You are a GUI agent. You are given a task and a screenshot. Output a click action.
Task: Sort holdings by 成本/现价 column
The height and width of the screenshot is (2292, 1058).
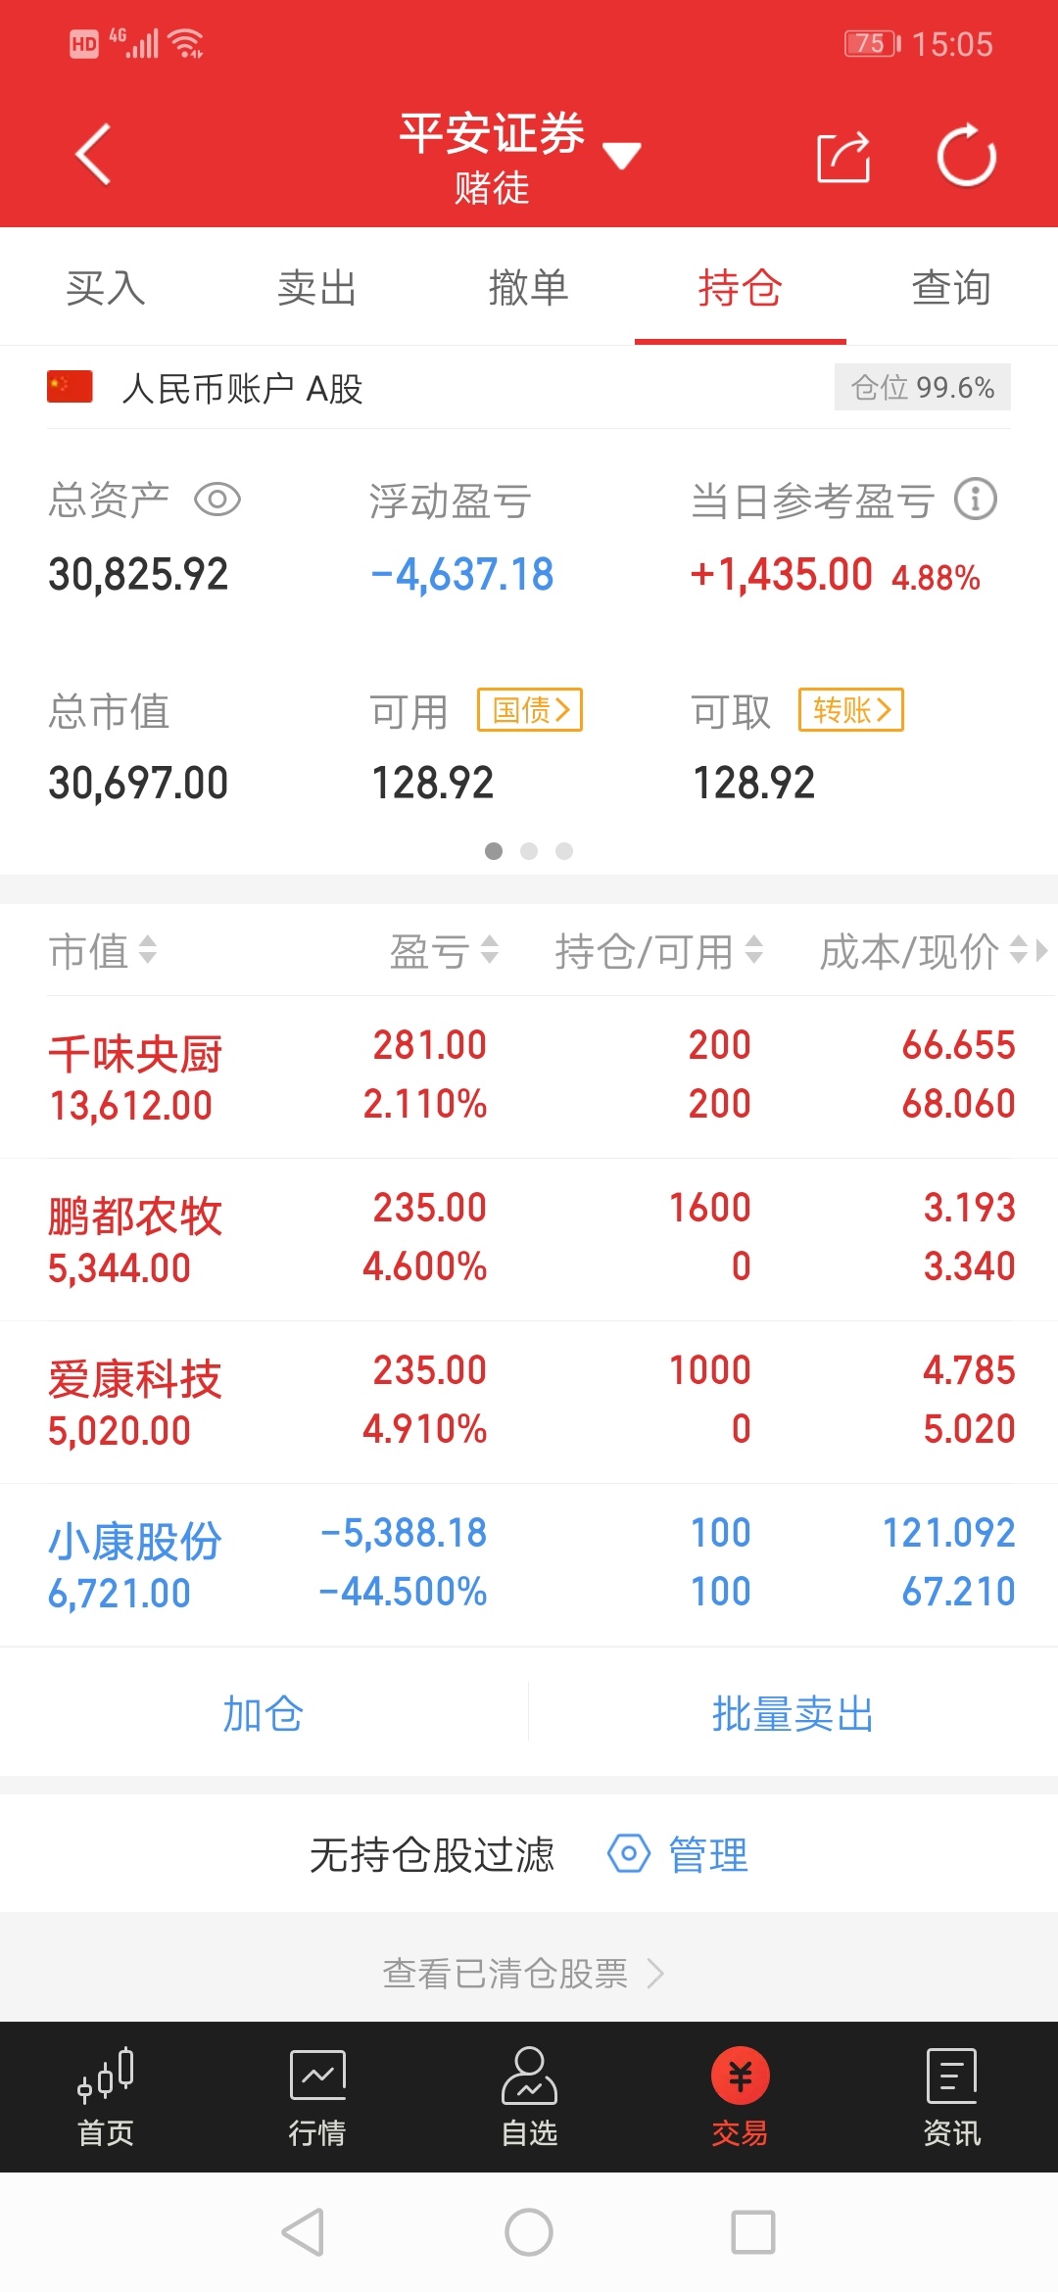tap(923, 950)
